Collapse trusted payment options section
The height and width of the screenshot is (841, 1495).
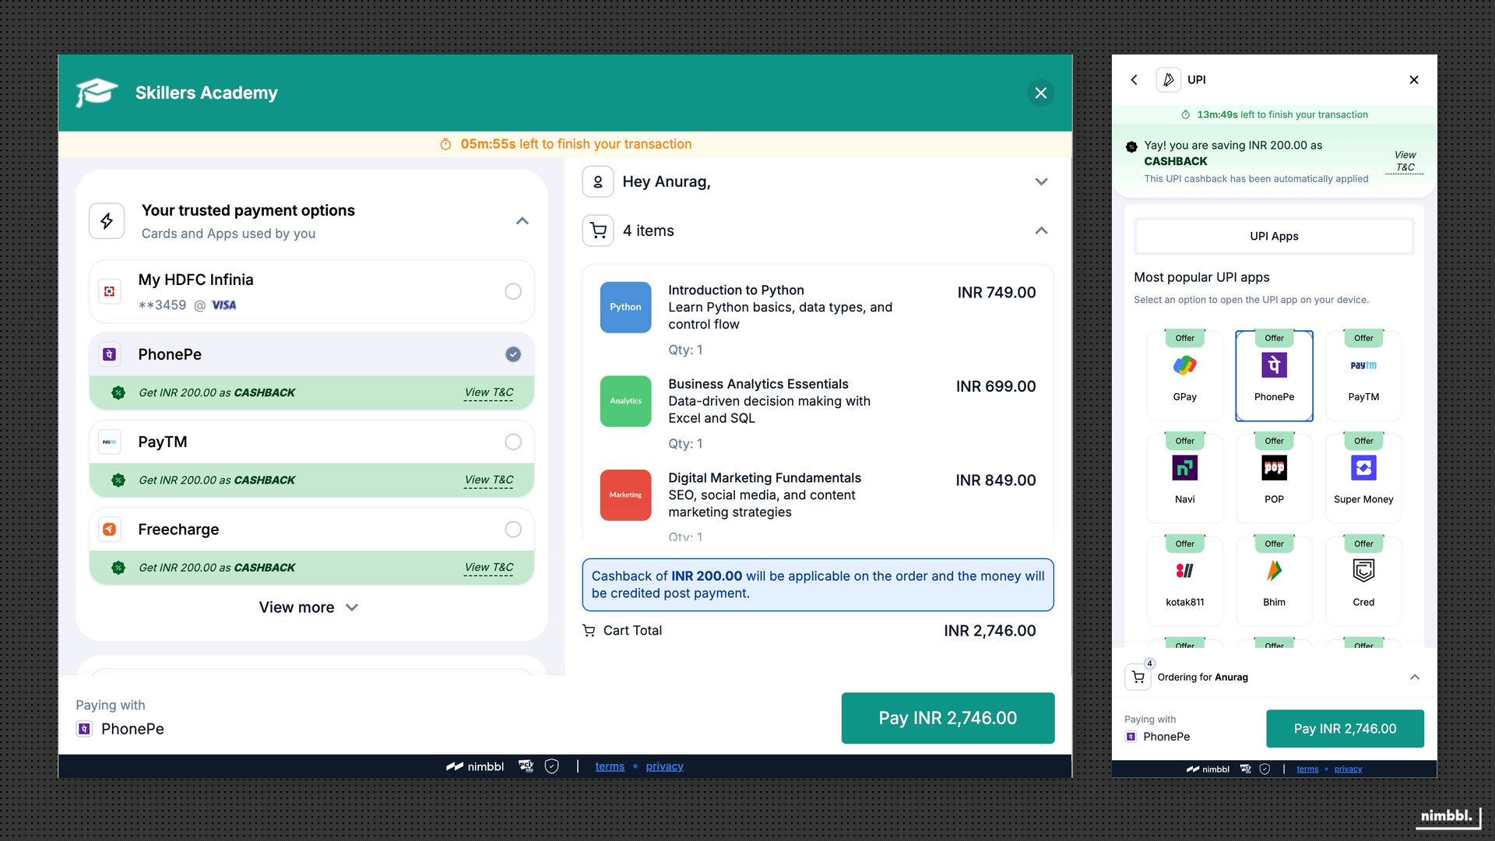pos(522,221)
